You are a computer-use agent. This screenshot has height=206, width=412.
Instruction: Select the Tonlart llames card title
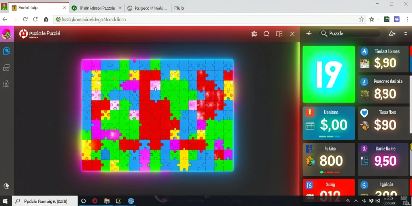point(387,51)
